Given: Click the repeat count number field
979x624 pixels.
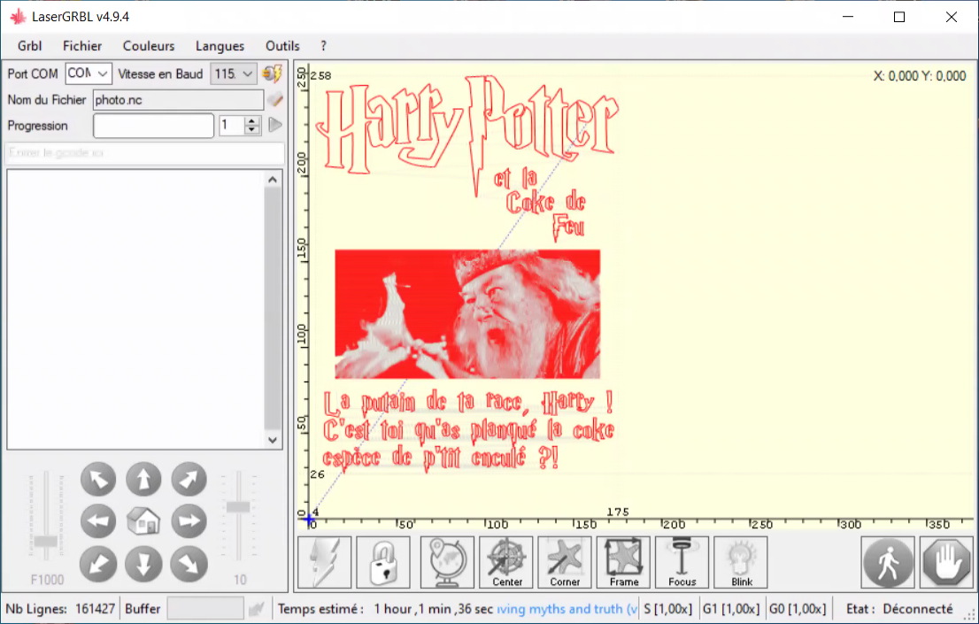Looking at the screenshot, I should pyautogui.click(x=232, y=125).
